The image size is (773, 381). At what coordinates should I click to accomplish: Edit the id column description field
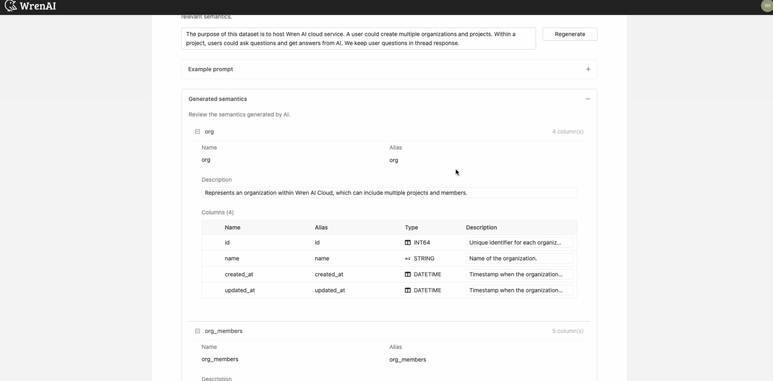coord(519,242)
